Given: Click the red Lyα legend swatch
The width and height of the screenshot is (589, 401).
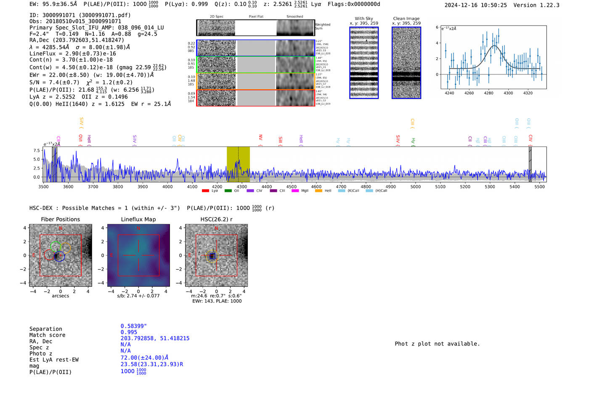Looking at the screenshot, I should click(205, 191).
